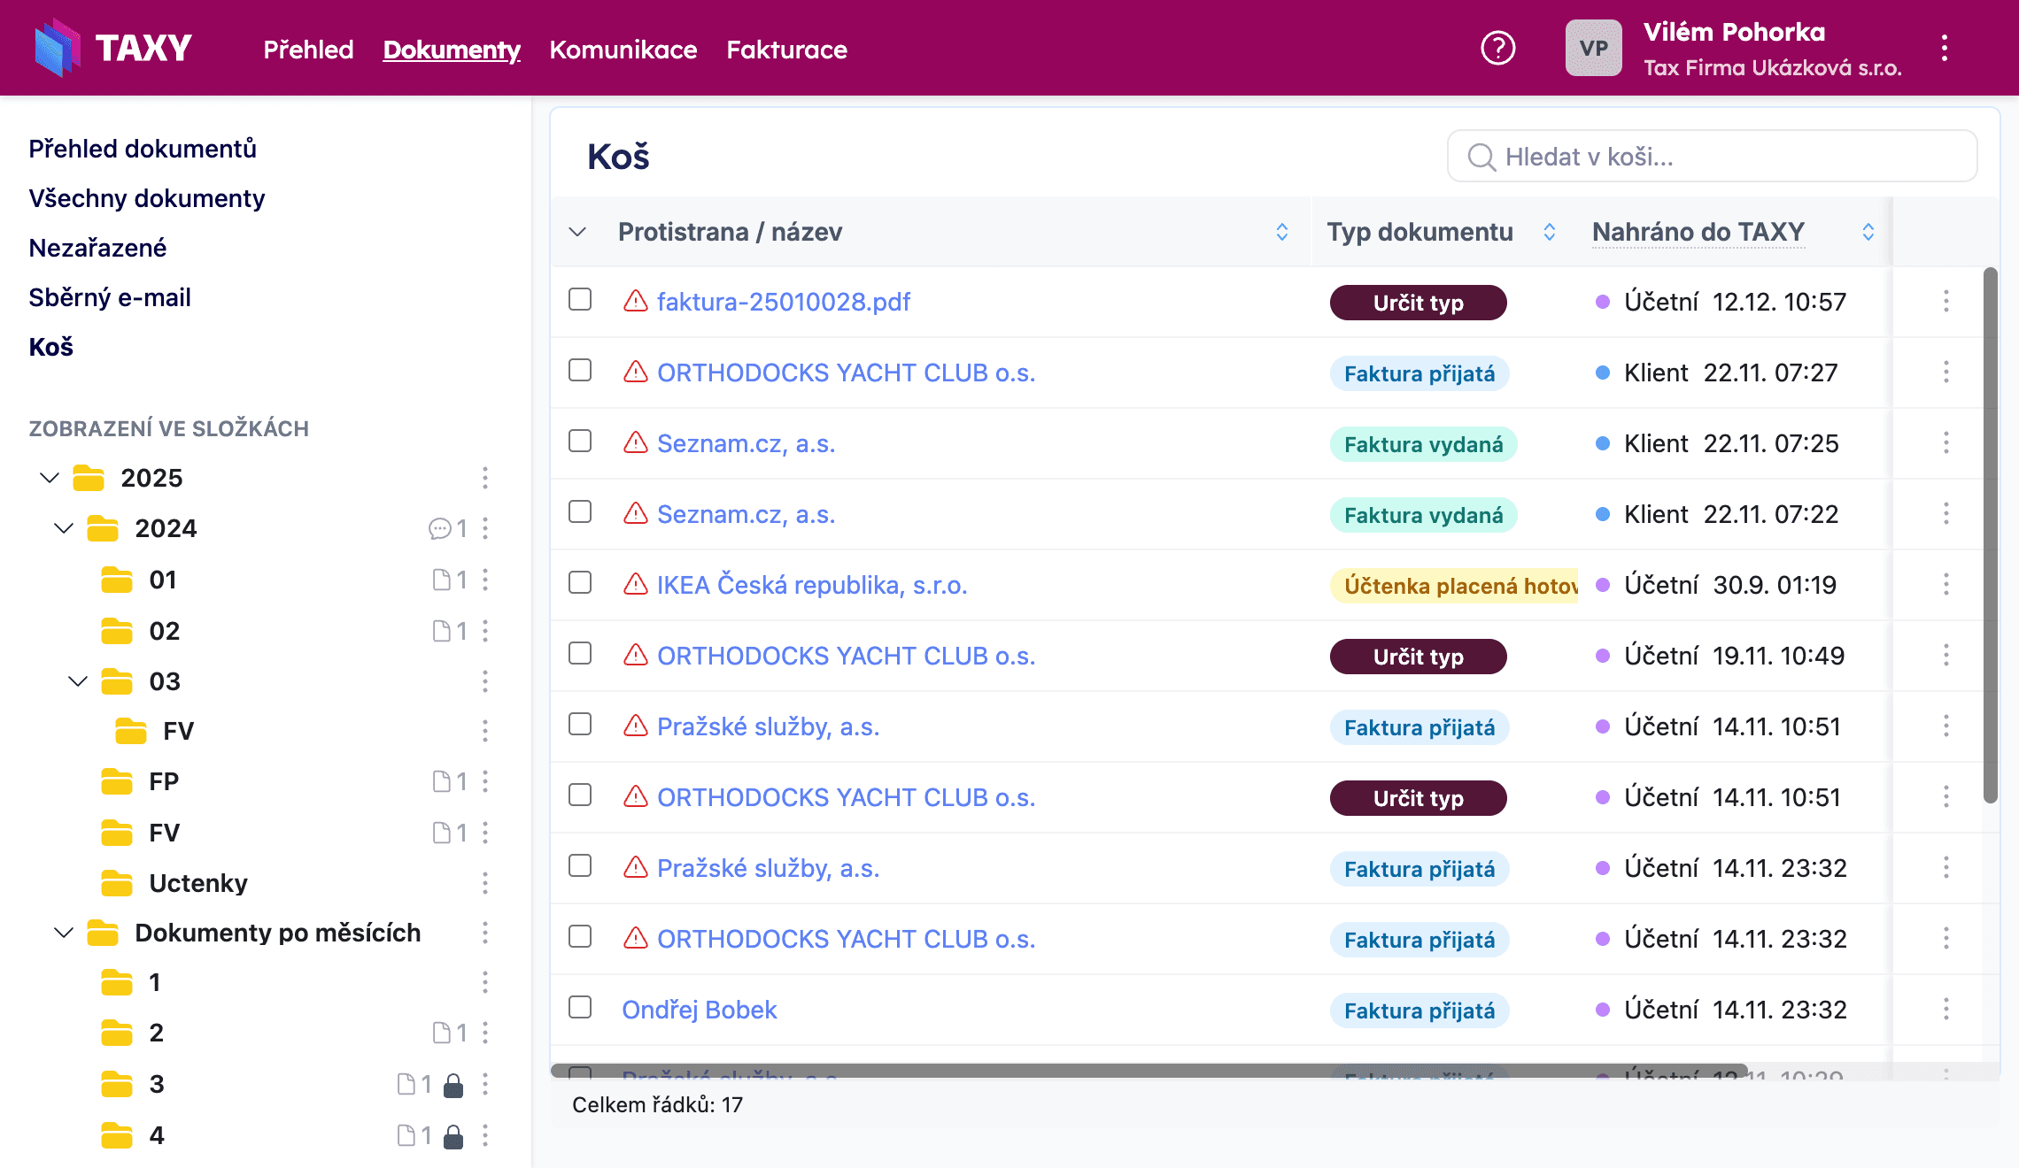Click warning triangle icon beside IKEA Česká republika
Image resolution: width=2019 pixels, height=1168 pixels.
(x=635, y=584)
